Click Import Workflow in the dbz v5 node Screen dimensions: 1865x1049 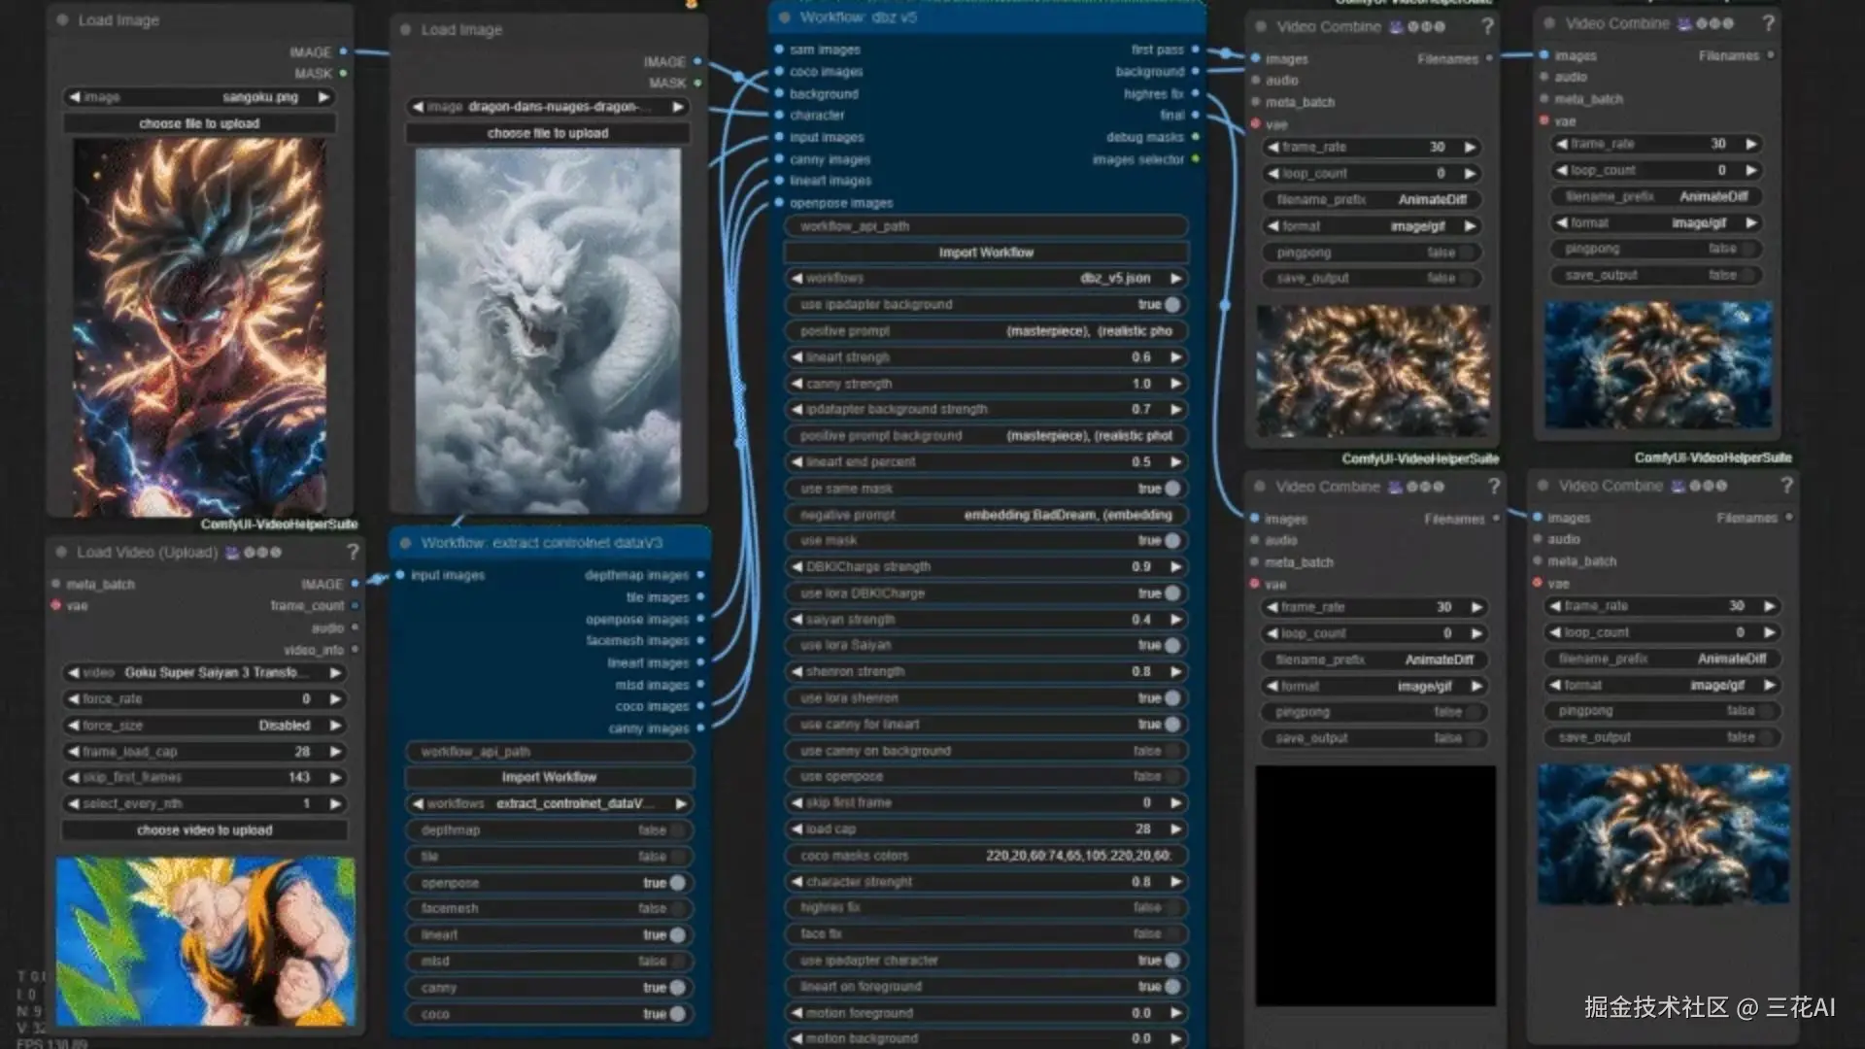(x=986, y=253)
